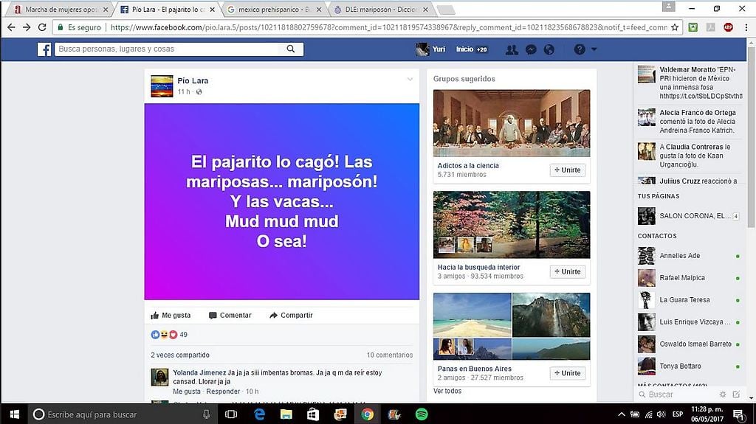Open the post options chevron on Pío Lara's post
Image resolution: width=756 pixels, height=424 pixels.
pos(410,80)
